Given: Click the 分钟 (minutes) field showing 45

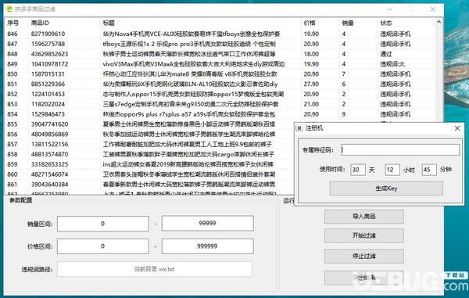Looking at the screenshot, I should [429, 170].
